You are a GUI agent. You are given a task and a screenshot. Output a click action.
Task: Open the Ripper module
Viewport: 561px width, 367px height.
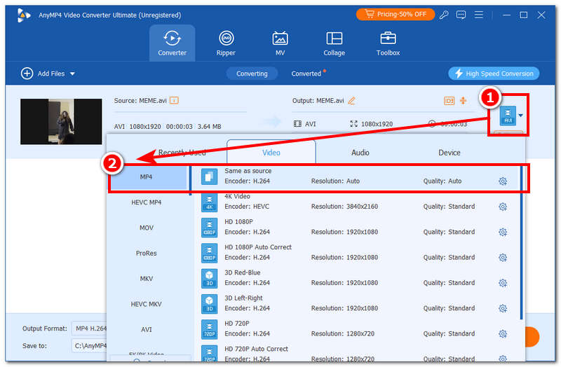[x=226, y=43]
